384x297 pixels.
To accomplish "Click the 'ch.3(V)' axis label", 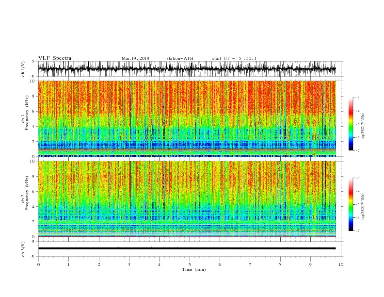I will [23, 249].
